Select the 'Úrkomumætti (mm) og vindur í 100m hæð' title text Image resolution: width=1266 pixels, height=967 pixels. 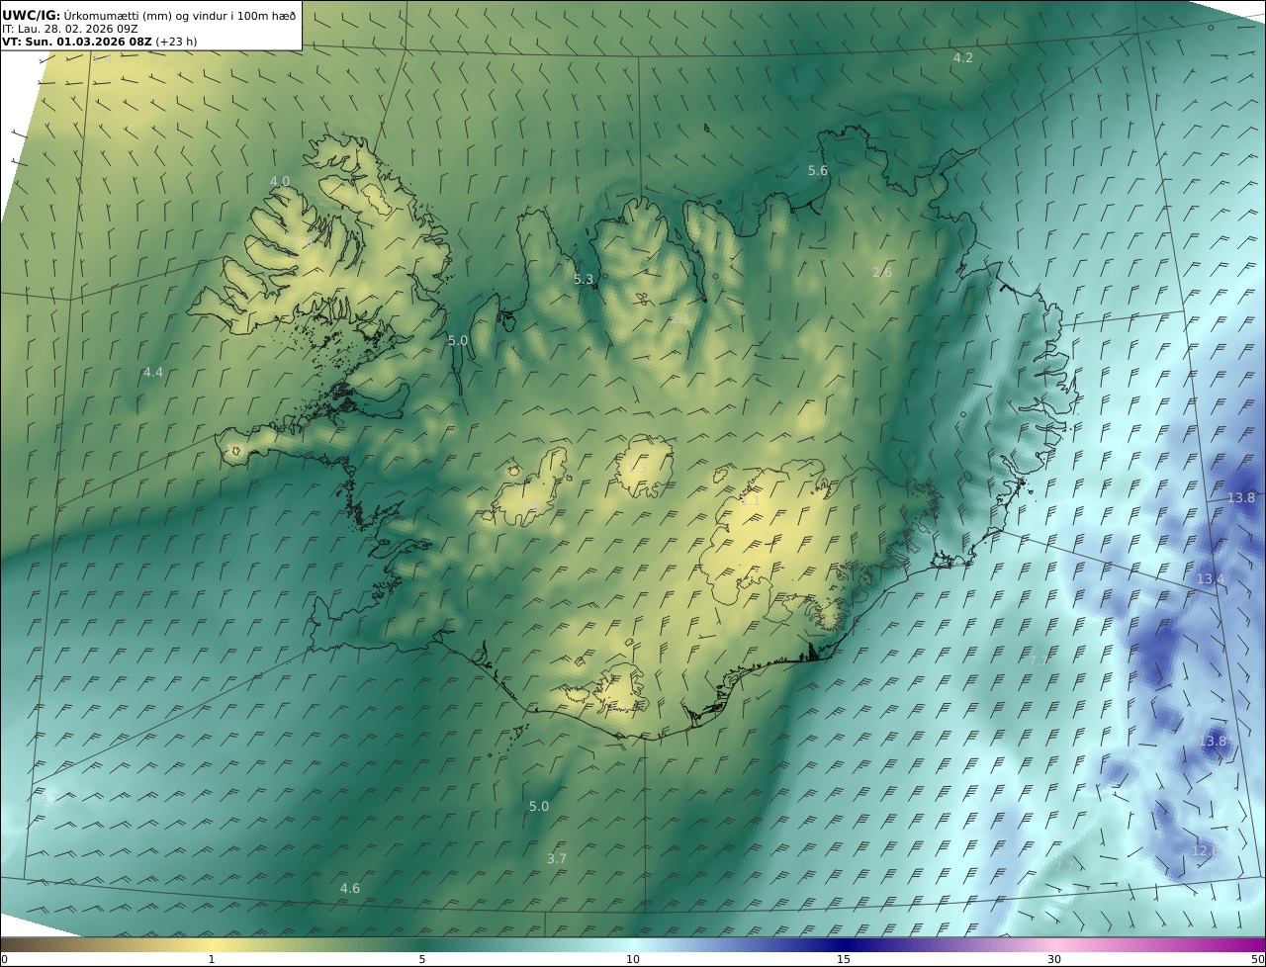point(180,15)
